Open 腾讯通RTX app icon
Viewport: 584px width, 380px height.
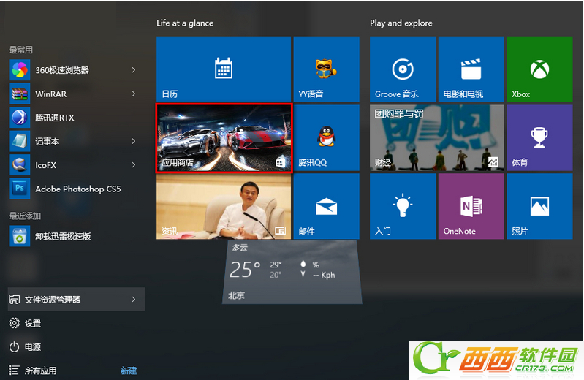coord(19,118)
